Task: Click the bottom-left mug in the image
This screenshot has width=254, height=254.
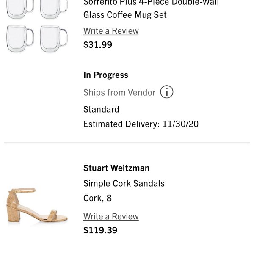Action: tap(20, 39)
